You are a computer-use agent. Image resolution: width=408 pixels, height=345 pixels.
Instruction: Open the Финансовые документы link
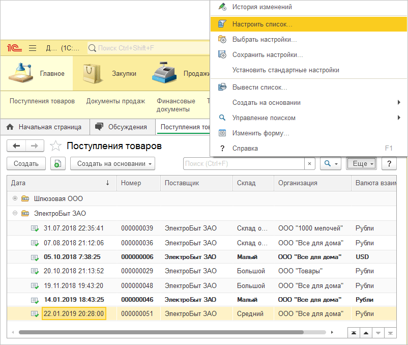point(176,105)
